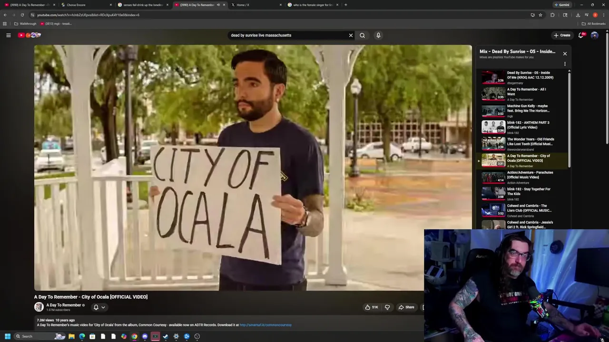
Task: Select City of Ocala playlist entry
Action: [x=522, y=161]
